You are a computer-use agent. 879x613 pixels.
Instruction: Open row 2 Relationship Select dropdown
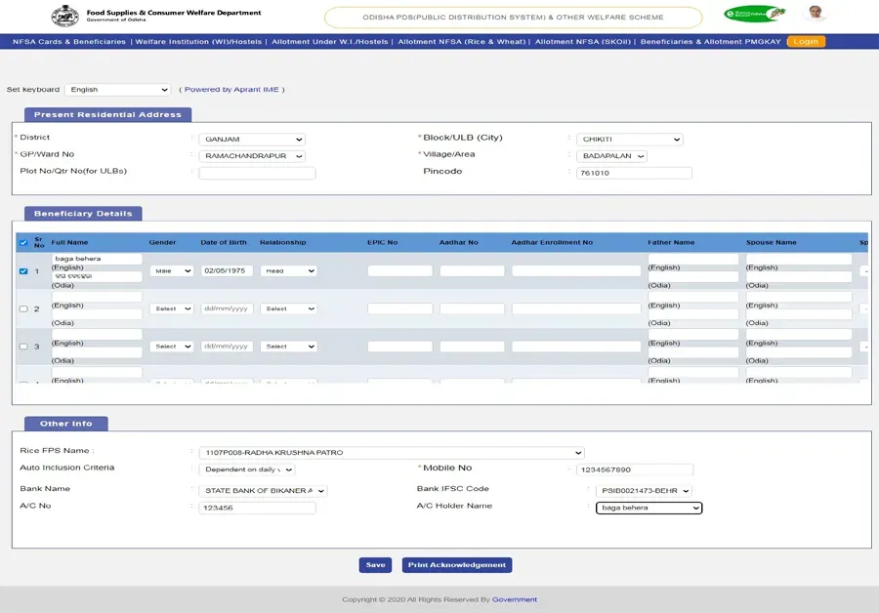tap(289, 308)
